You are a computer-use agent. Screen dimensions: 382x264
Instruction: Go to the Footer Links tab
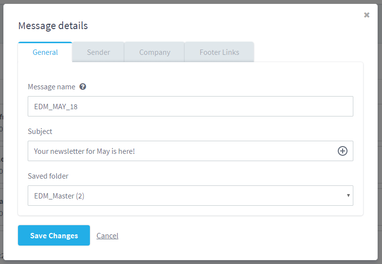[219, 52]
